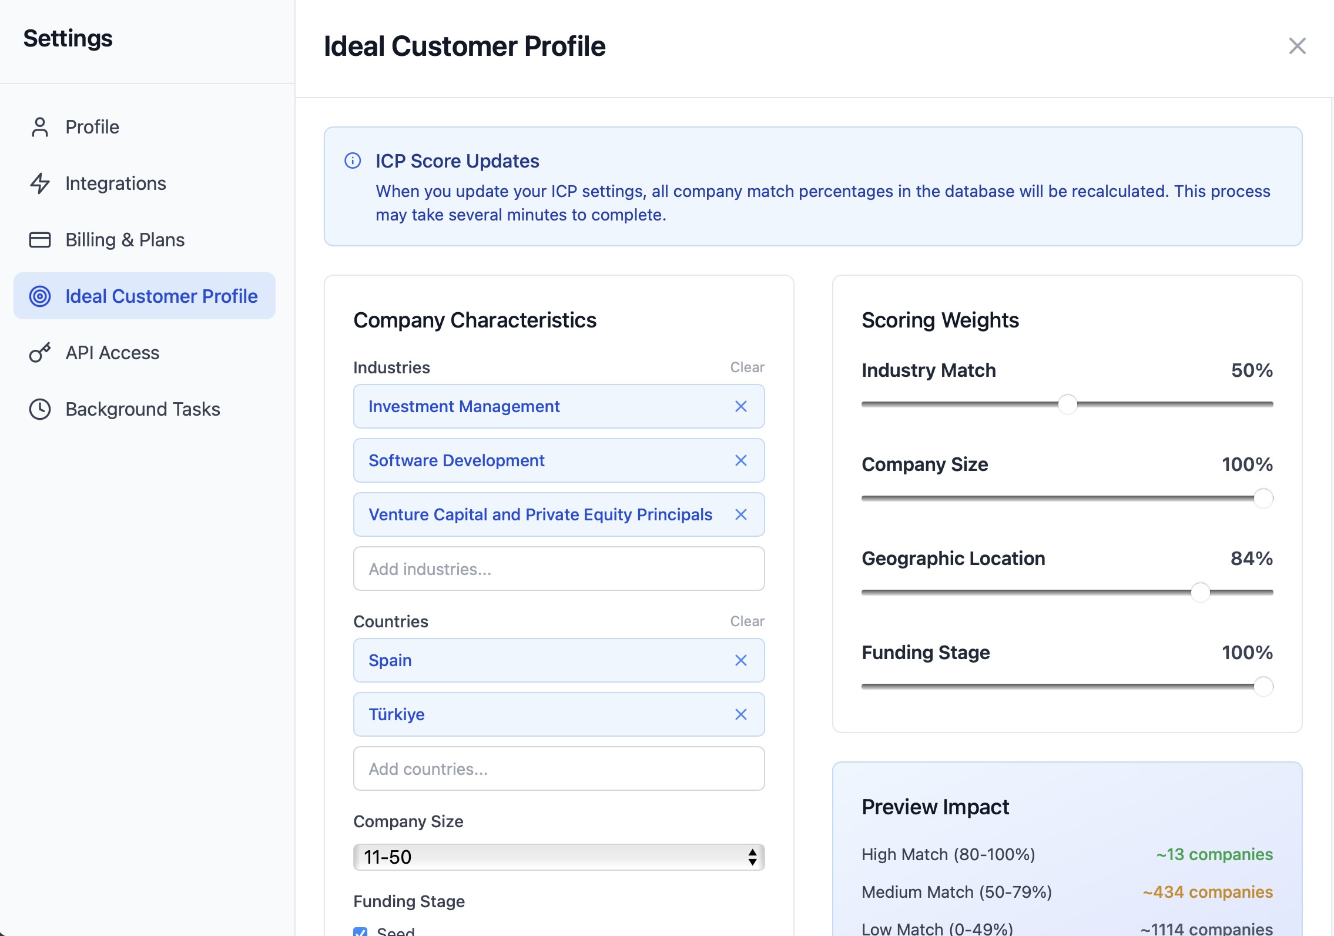Image resolution: width=1334 pixels, height=936 pixels.
Task: Clear all selected industries
Action: [x=746, y=367]
